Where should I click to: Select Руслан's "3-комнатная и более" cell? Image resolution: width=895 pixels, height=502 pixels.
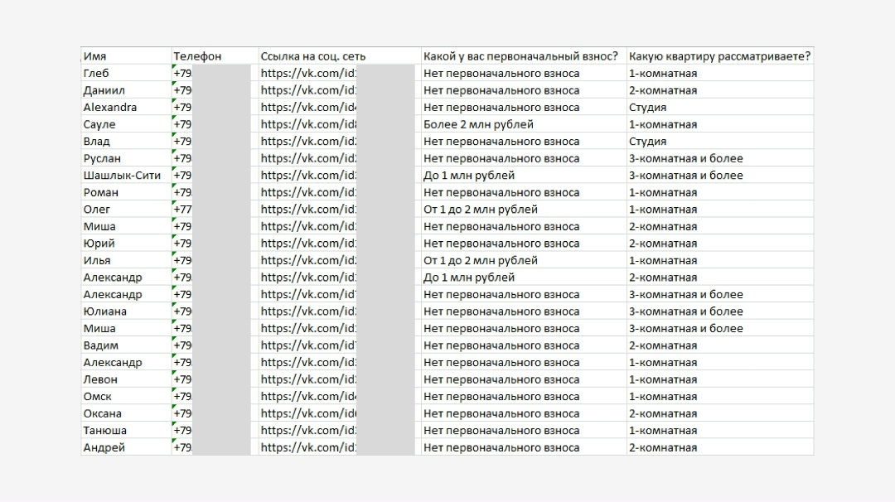(685, 158)
